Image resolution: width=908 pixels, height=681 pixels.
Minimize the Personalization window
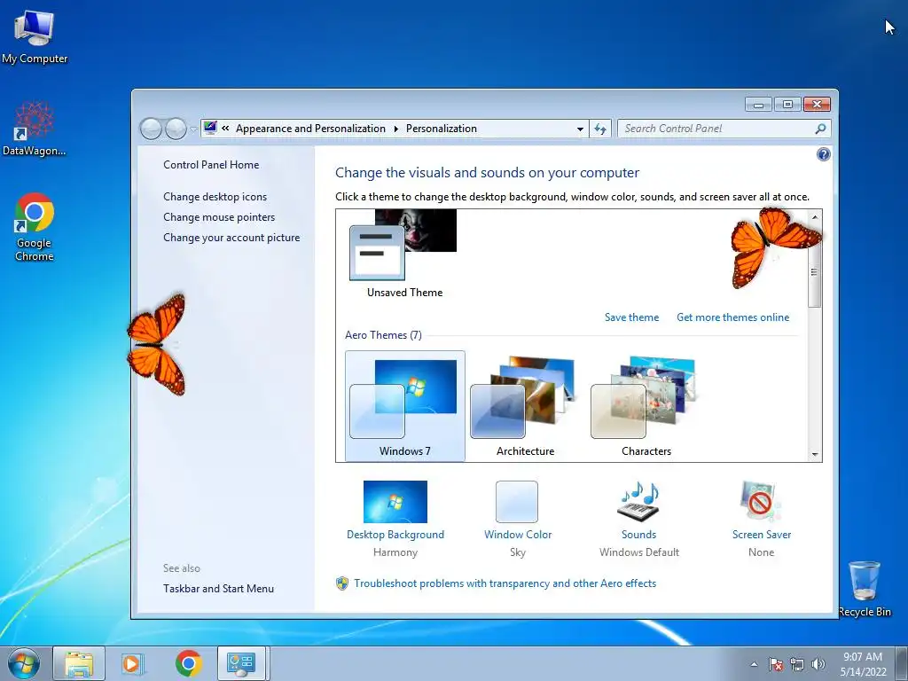click(x=758, y=105)
